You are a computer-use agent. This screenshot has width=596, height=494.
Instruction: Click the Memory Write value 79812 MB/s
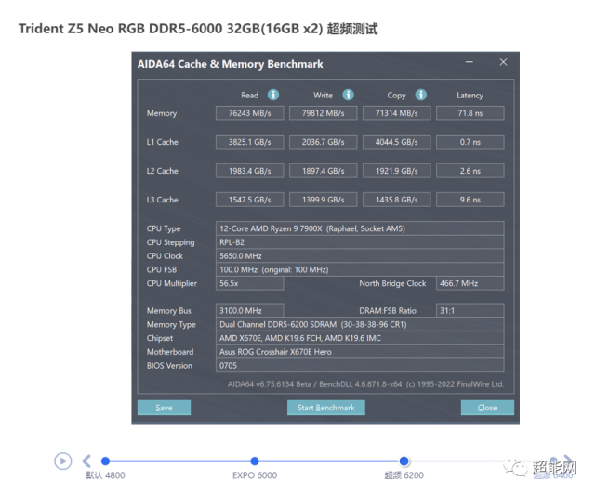(x=323, y=113)
